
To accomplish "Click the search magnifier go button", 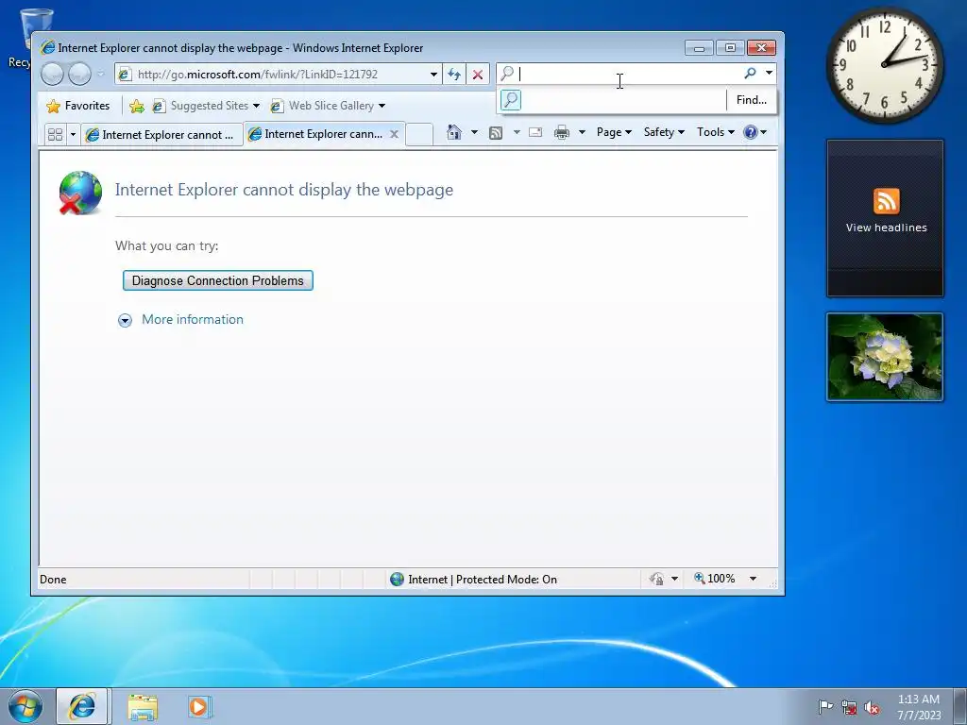I will click(x=750, y=74).
